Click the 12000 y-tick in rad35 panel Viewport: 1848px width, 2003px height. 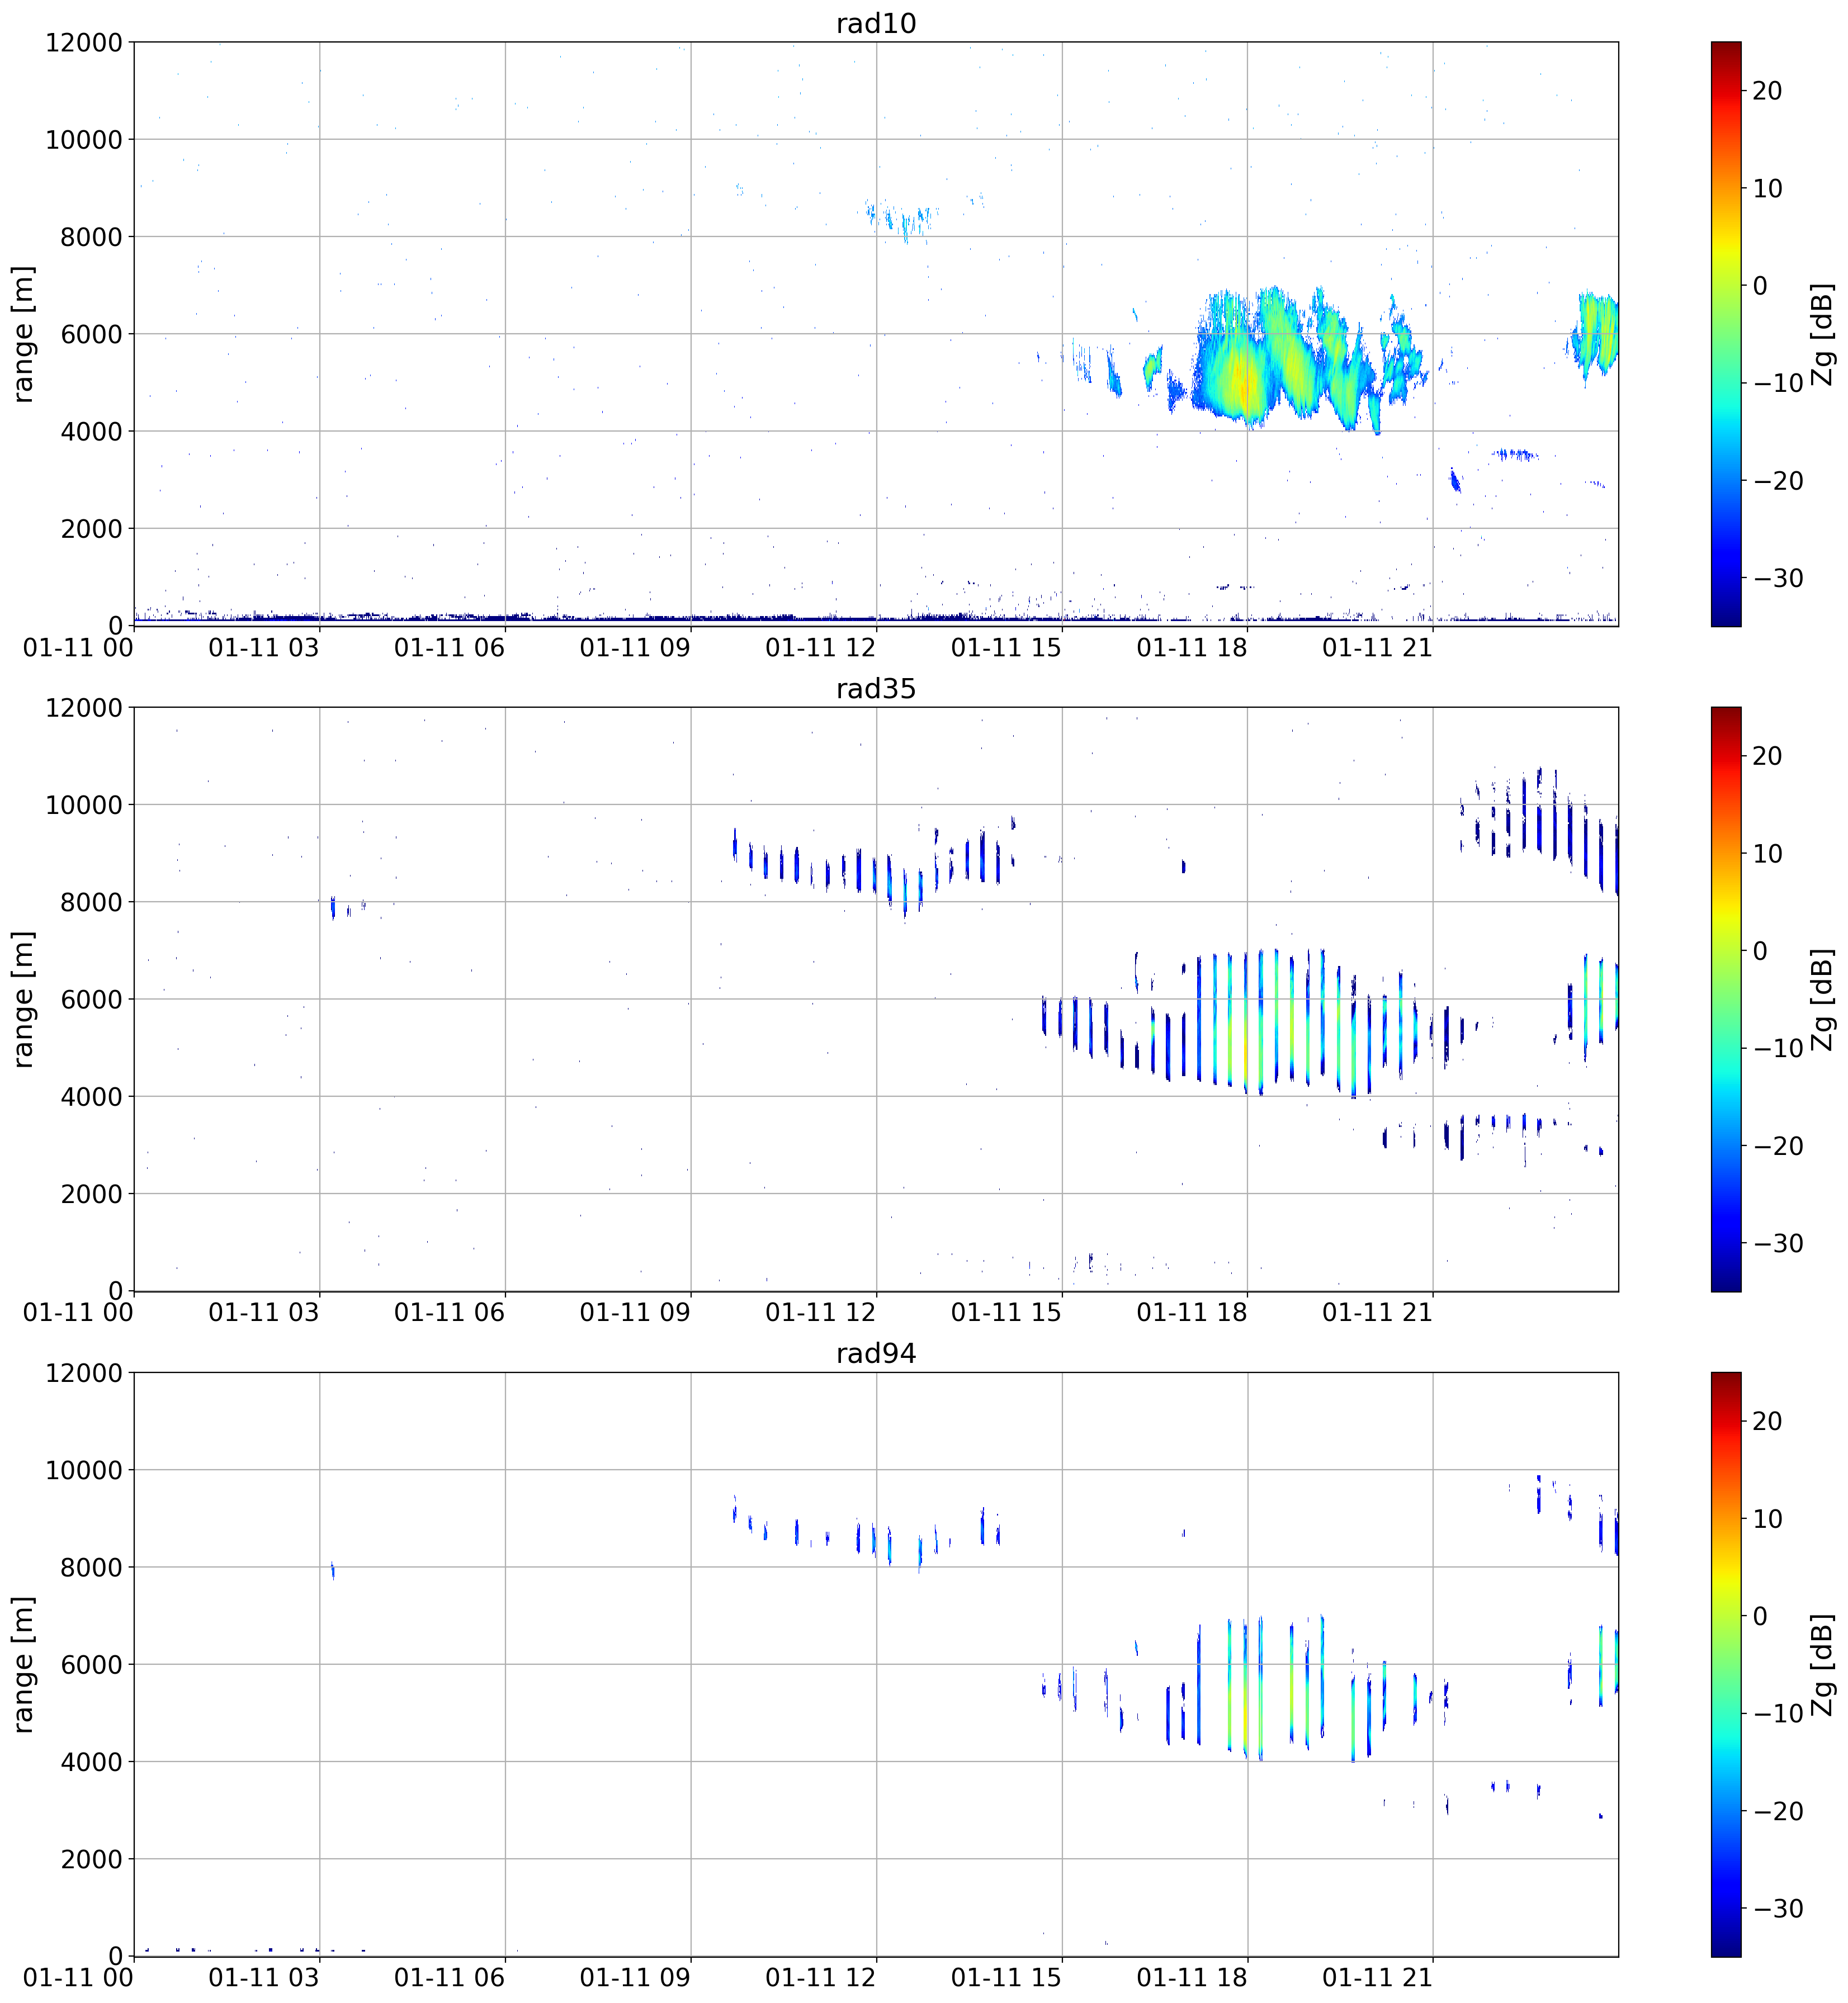coord(84,707)
